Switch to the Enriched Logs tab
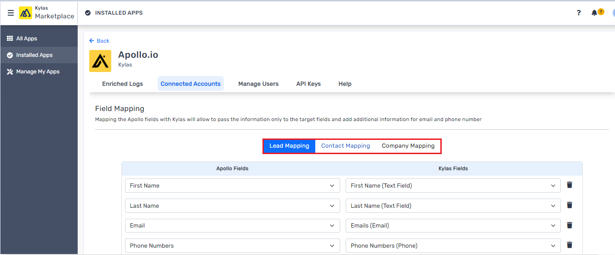The width and height of the screenshot is (615, 255). [122, 84]
